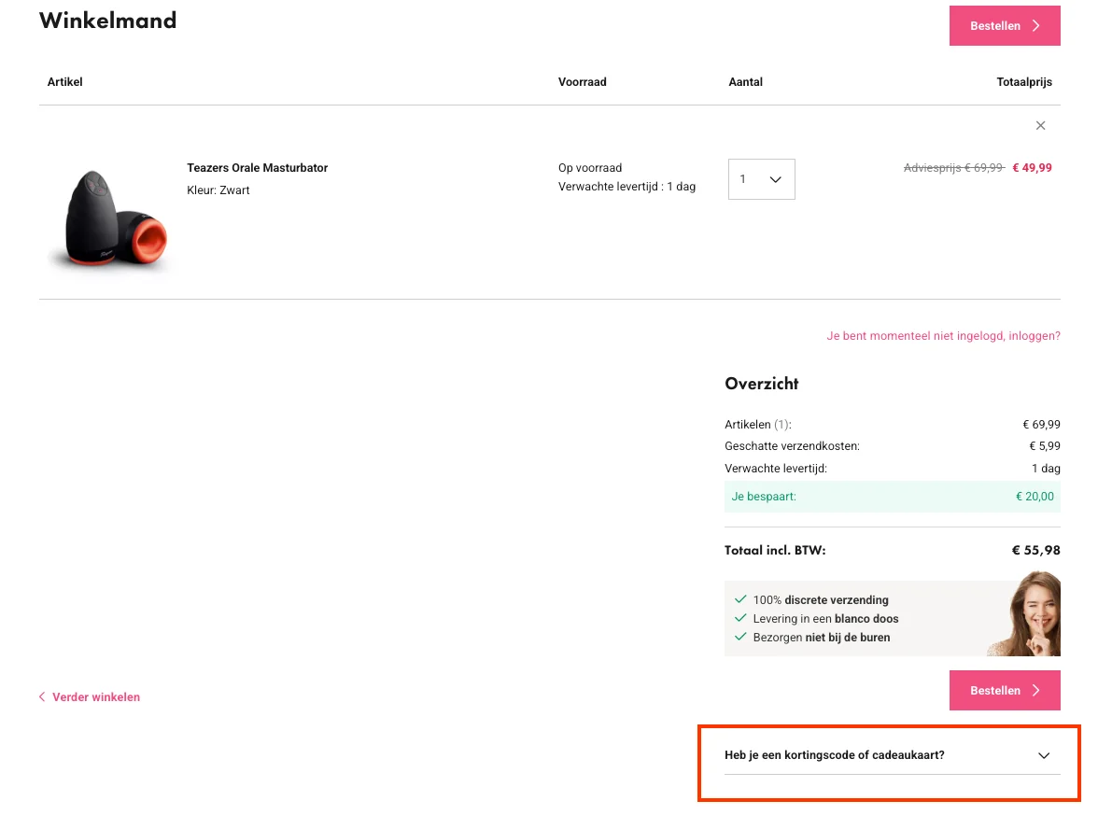Click the checkmark beside Levering in een blanco doos
Image resolution: width=1112 pixels, height=815 pixels.
(740, 618)
